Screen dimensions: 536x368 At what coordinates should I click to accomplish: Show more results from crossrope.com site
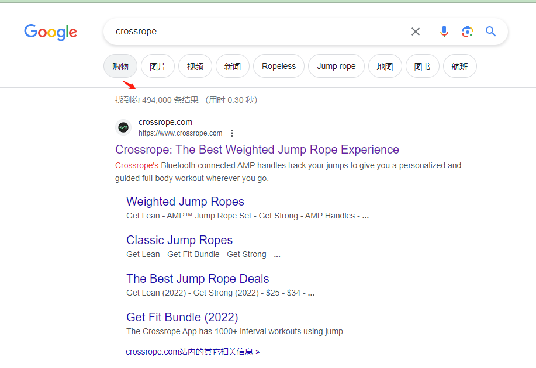pyautogui.click(x=192, y=352)
